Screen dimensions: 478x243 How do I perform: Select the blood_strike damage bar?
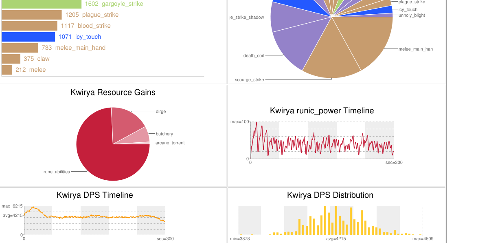tap(29, 26)
